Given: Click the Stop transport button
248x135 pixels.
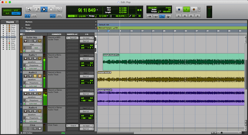Looking at the screenshot, I should pyautogui.click(x=179, y=10).
